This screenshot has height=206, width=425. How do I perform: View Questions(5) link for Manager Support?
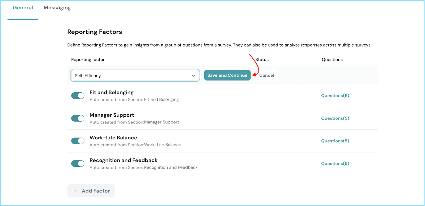(x=335, y=118)
